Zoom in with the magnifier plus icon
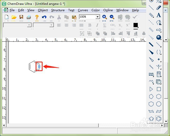Image resolution: width=170 pixels, height=136 pixels. click(x=105, y=17)
